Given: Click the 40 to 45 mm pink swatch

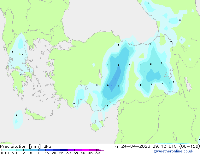Looking at the screenshot, I should coord(85,150).
